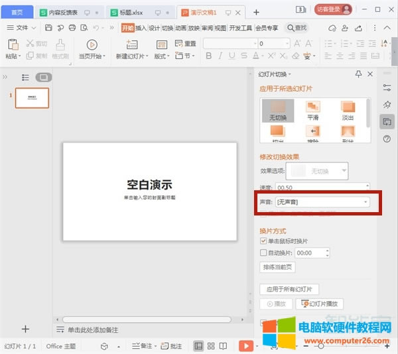Click 应用于所有幻灯片 button
398x354 pixels.
point(289,289)
